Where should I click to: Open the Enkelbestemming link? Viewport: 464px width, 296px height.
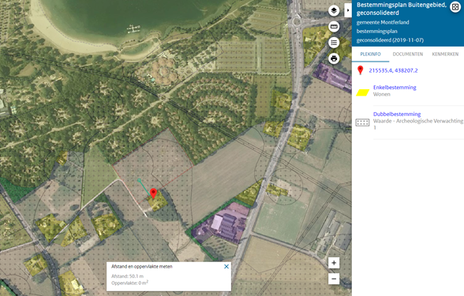(395, 88)
